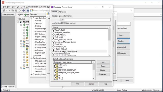The width and height of the screenshot is (163, 92).
Task: Collapse MSWIN project source tree node
Action: pos(18,22)
